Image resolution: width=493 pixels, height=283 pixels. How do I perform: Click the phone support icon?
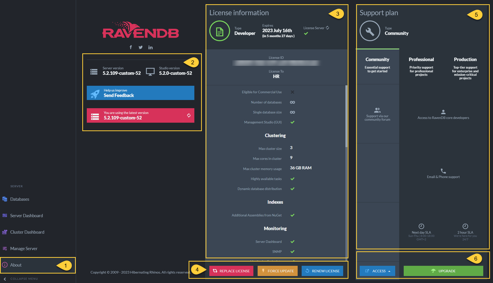click(443, 171)
